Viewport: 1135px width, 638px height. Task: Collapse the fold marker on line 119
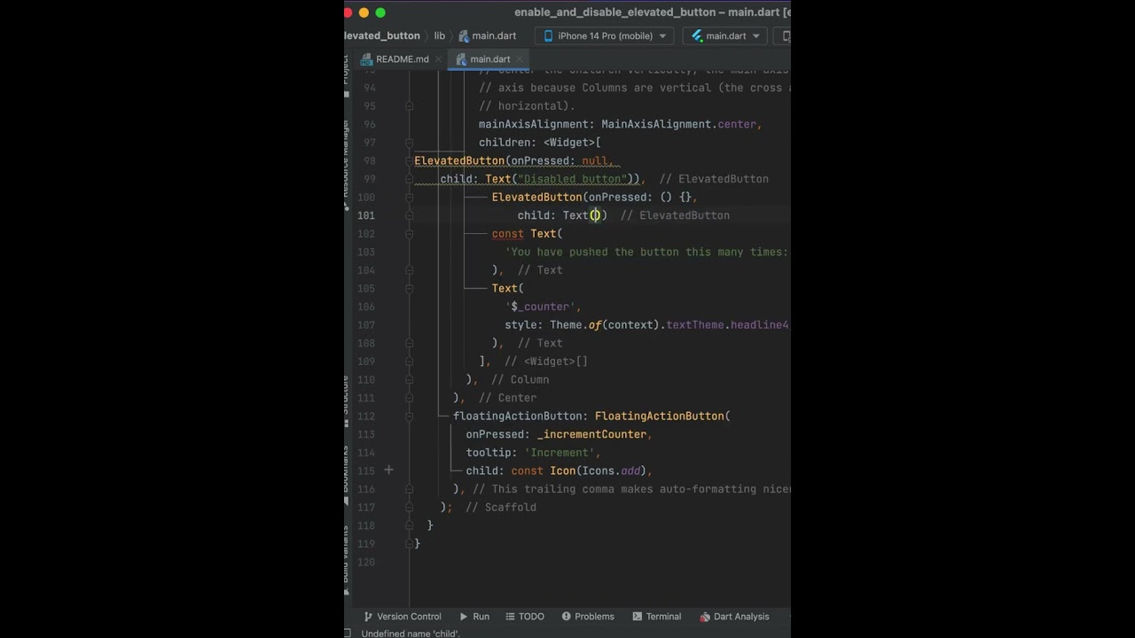(x=409, y=544)
